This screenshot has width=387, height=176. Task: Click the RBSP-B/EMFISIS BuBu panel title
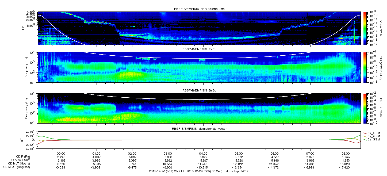point(199,90)
